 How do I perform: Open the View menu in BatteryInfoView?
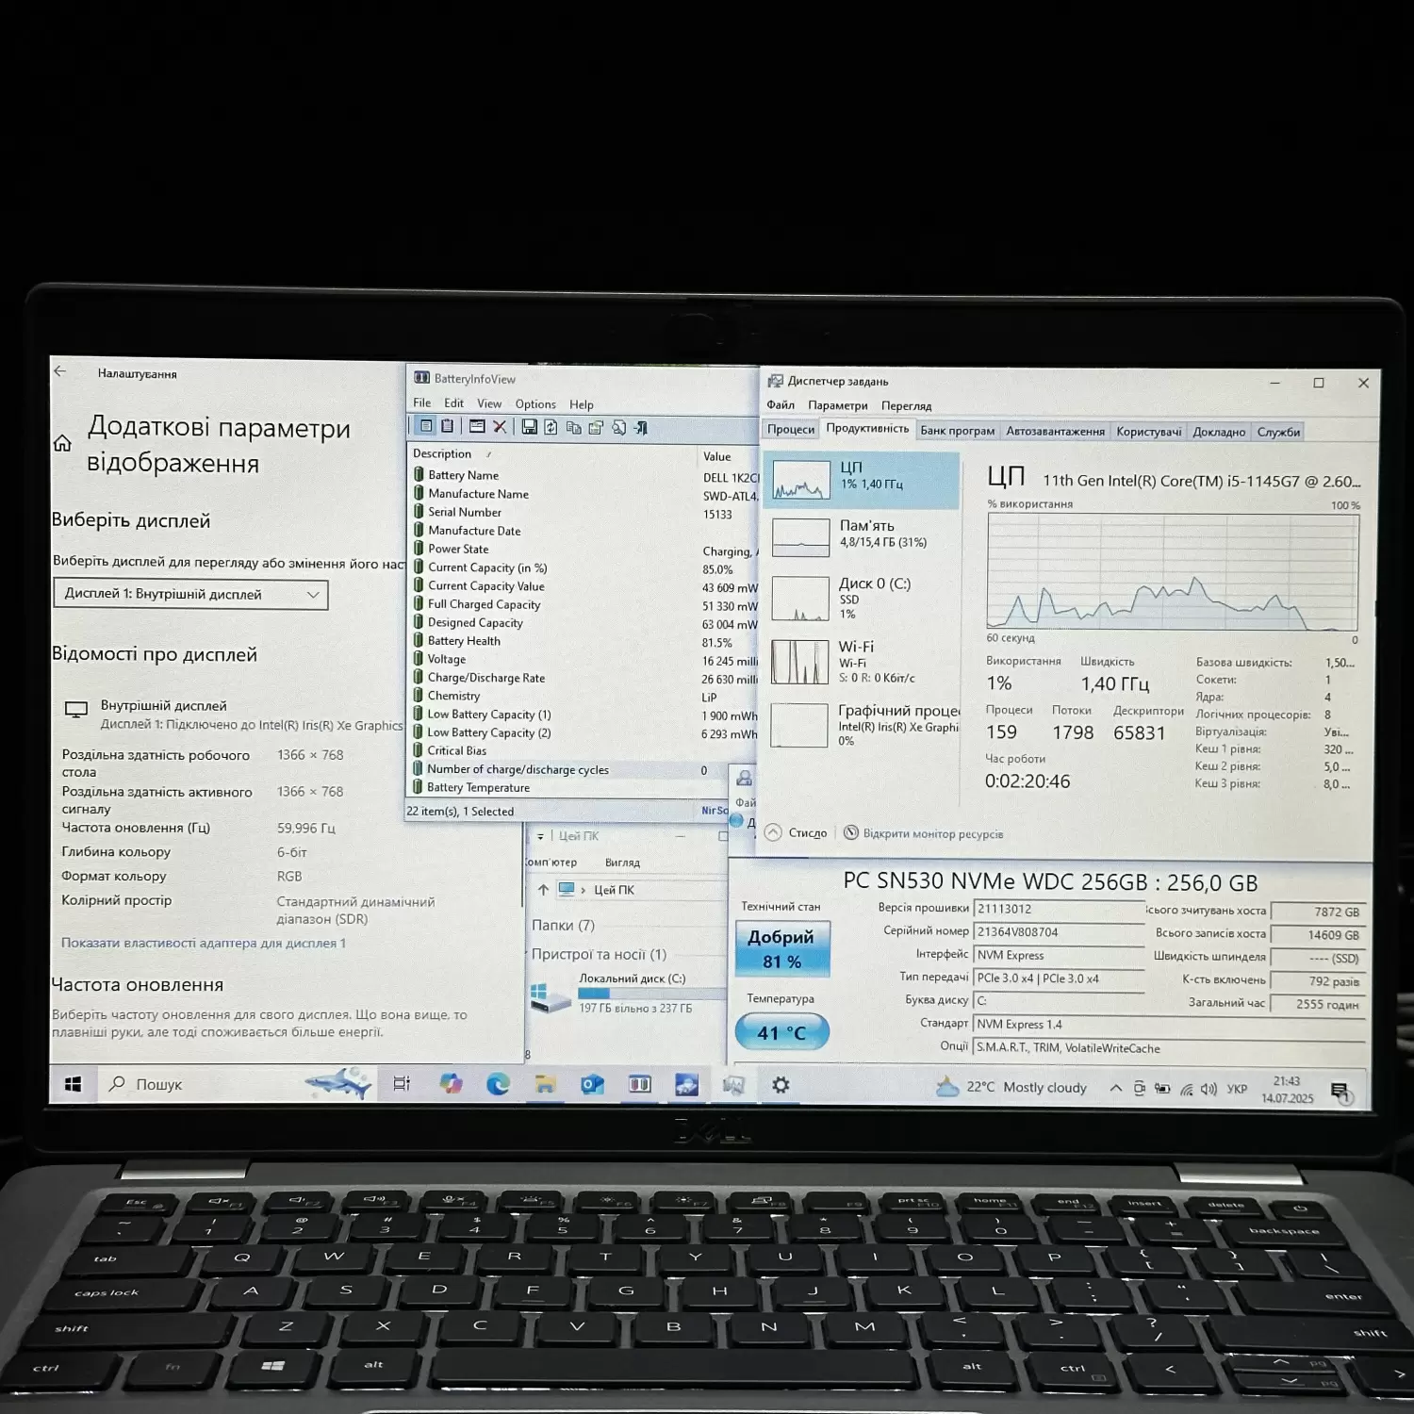pyautogui.click(x=489, y=403)
